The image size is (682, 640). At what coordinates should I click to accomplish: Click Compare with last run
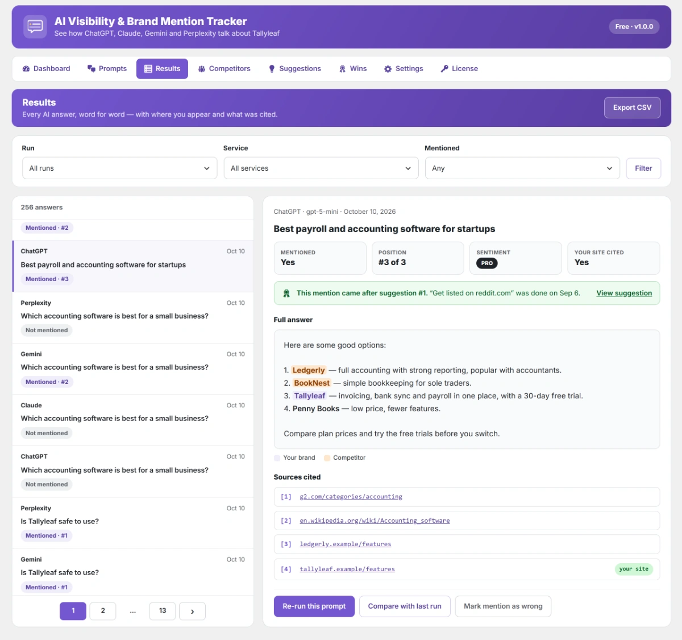[x=405, y=606]
